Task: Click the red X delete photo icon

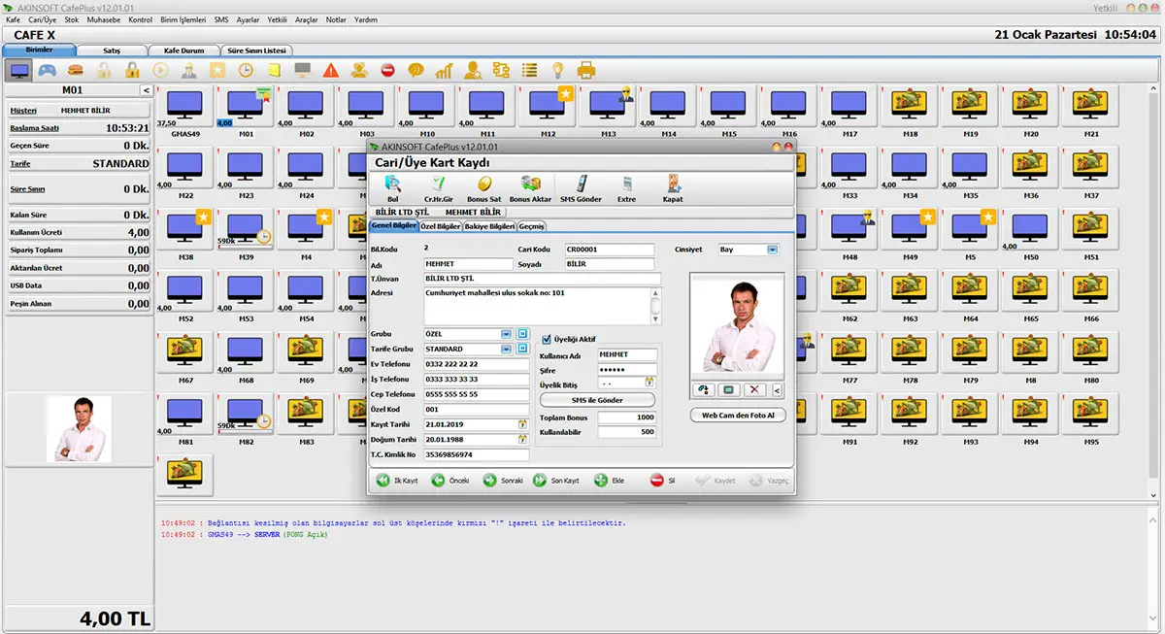Action: pos(753,389)
